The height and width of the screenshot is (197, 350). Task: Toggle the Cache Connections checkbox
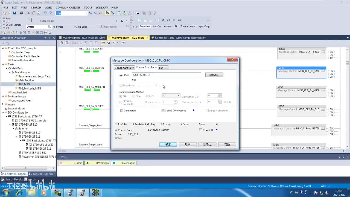(163, 111)
